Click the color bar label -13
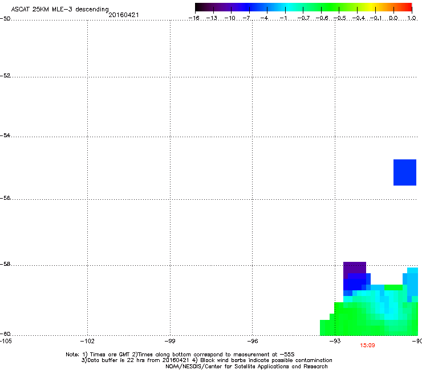This screenshot has height=370, width=422. (x=212, y=18)
